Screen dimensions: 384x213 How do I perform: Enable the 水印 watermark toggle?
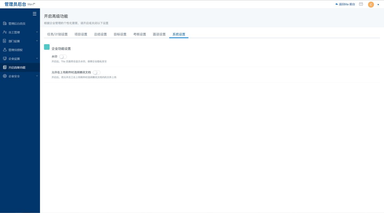tap(63, 57)
